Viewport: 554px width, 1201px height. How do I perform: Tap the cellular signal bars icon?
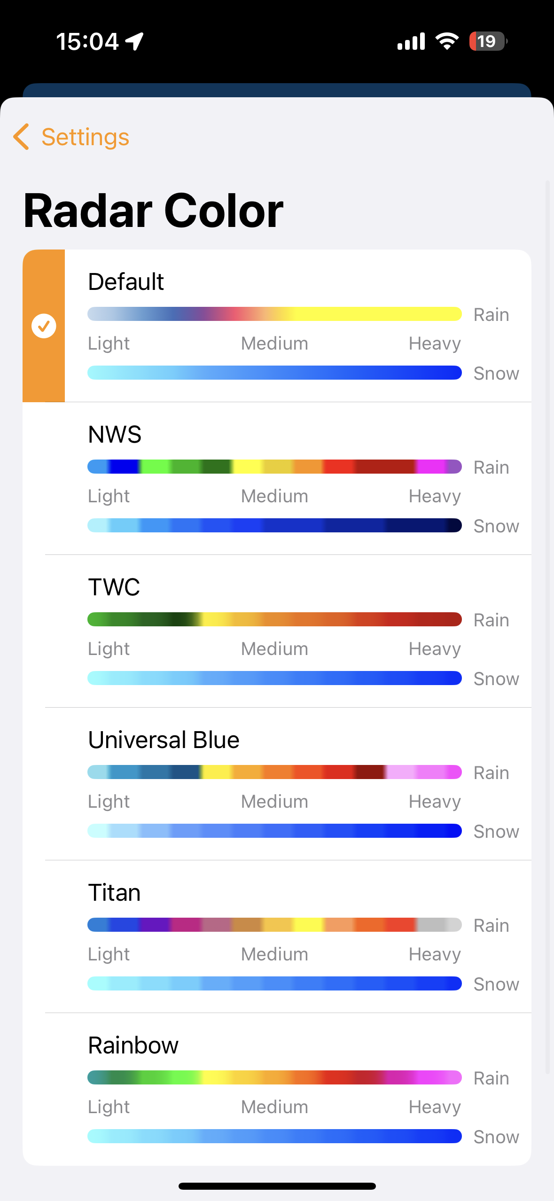point(411,41)
